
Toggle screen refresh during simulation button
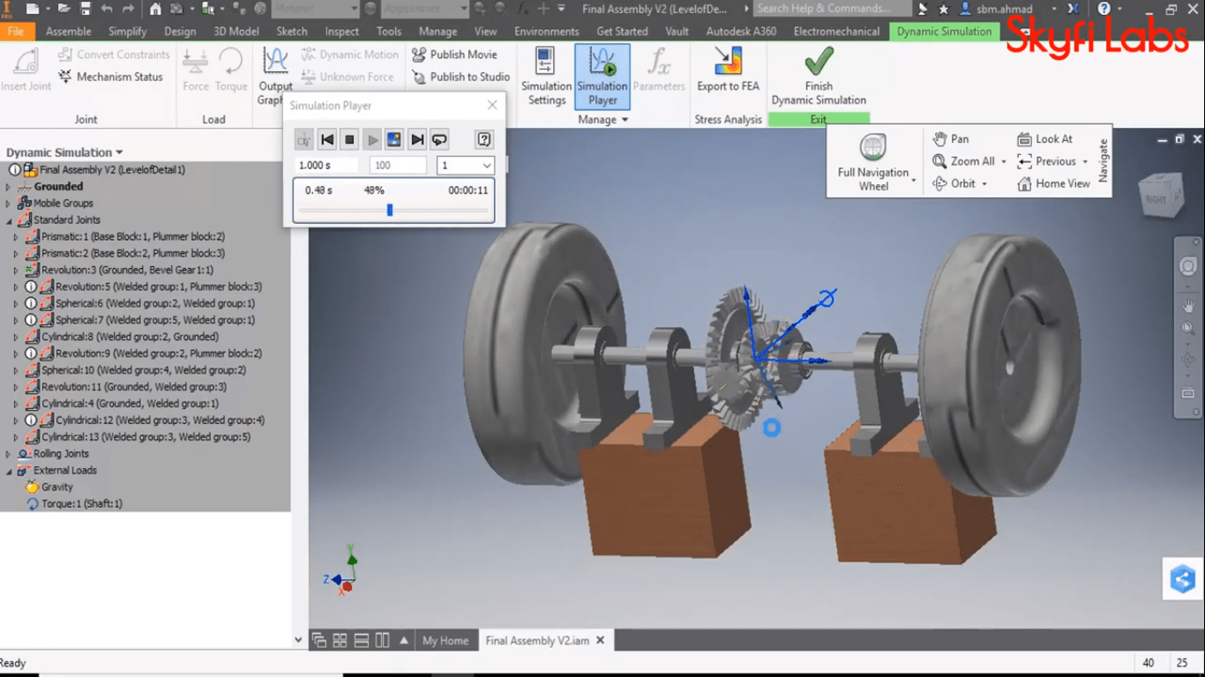pyautogui.click(x=394, y=139)
